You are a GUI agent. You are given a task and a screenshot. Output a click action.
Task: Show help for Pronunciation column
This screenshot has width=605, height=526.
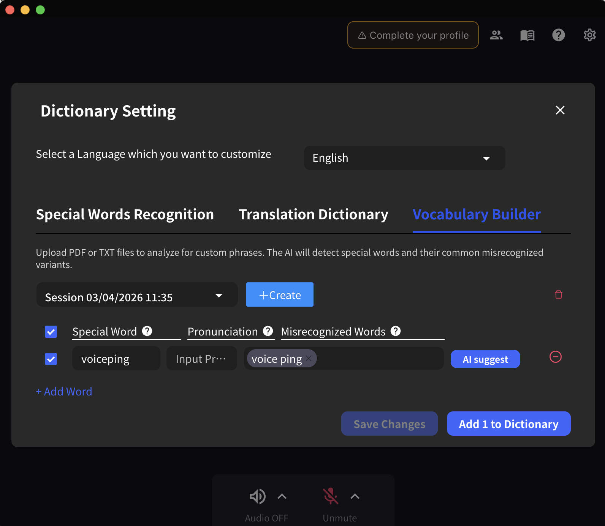268,331
